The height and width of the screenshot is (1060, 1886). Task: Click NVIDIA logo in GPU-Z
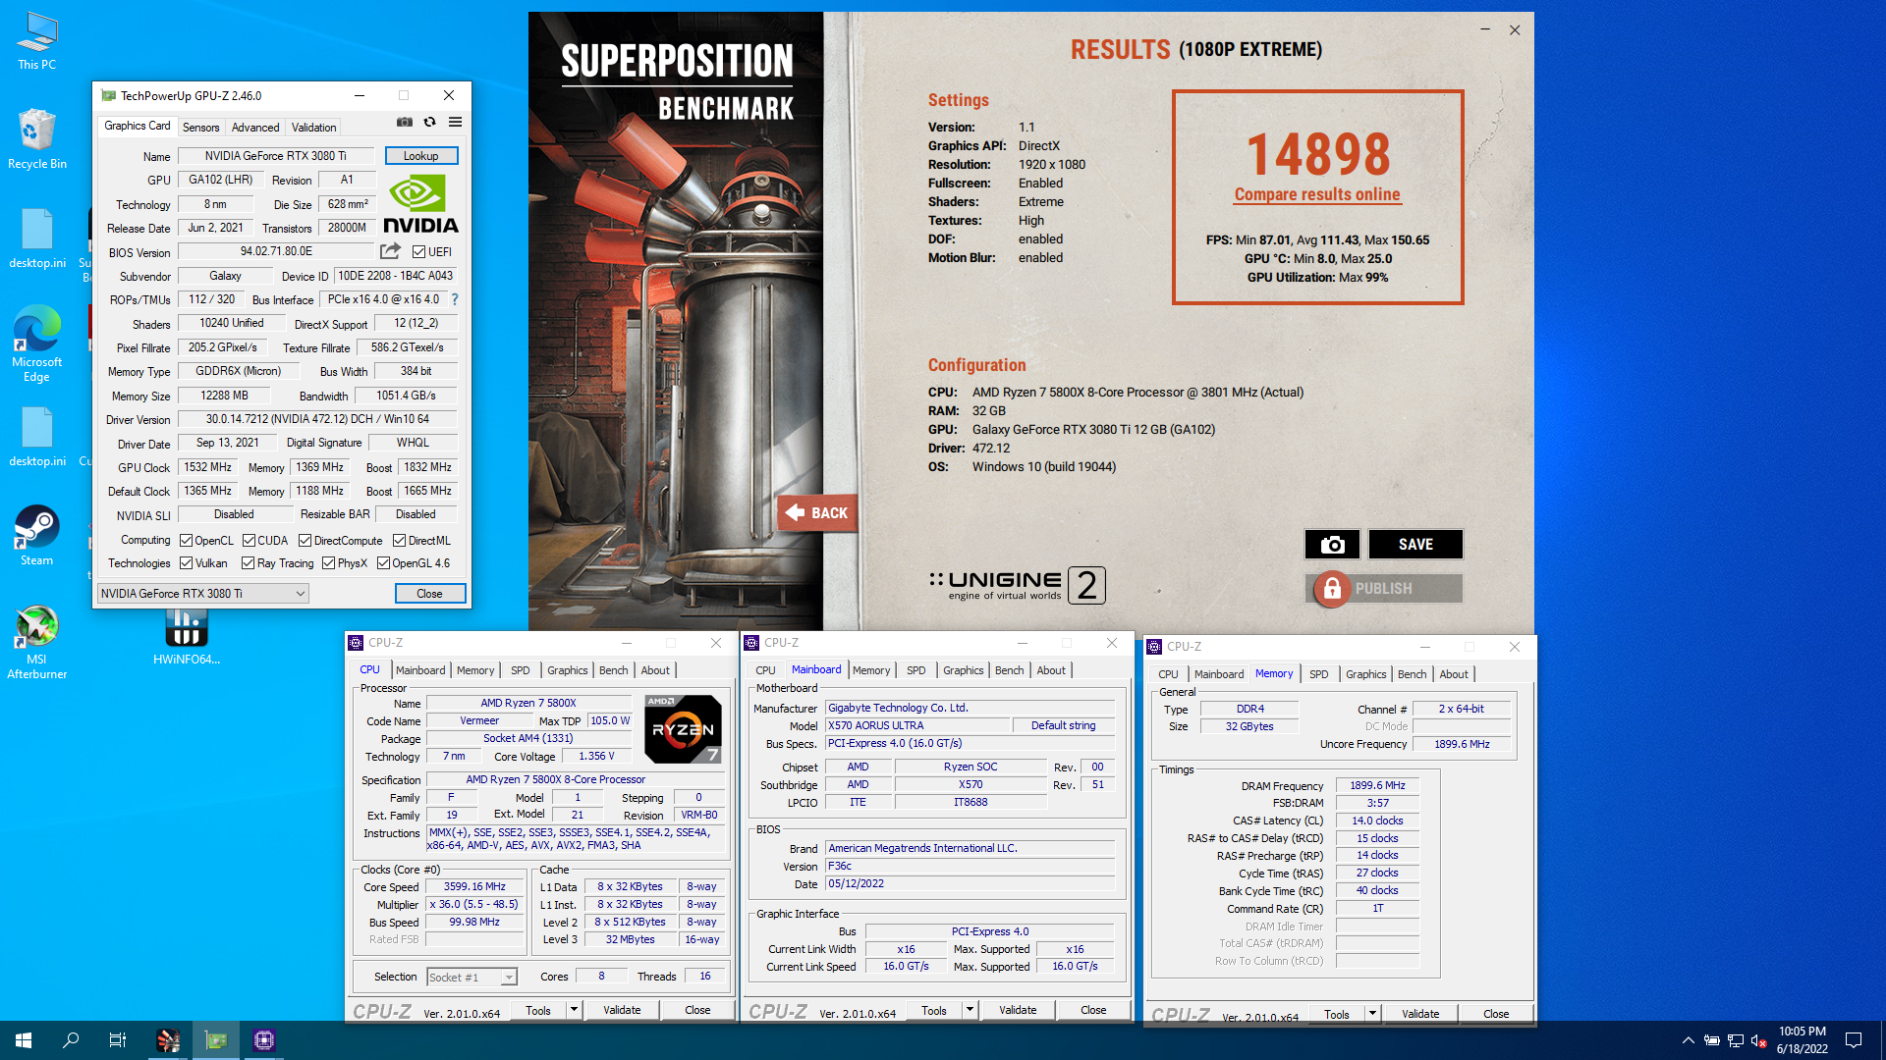point(420,204)
